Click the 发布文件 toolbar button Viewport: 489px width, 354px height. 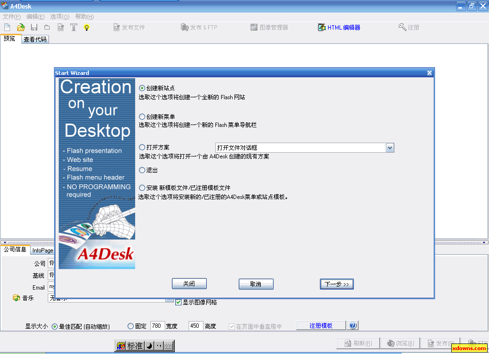pos(129,27)
